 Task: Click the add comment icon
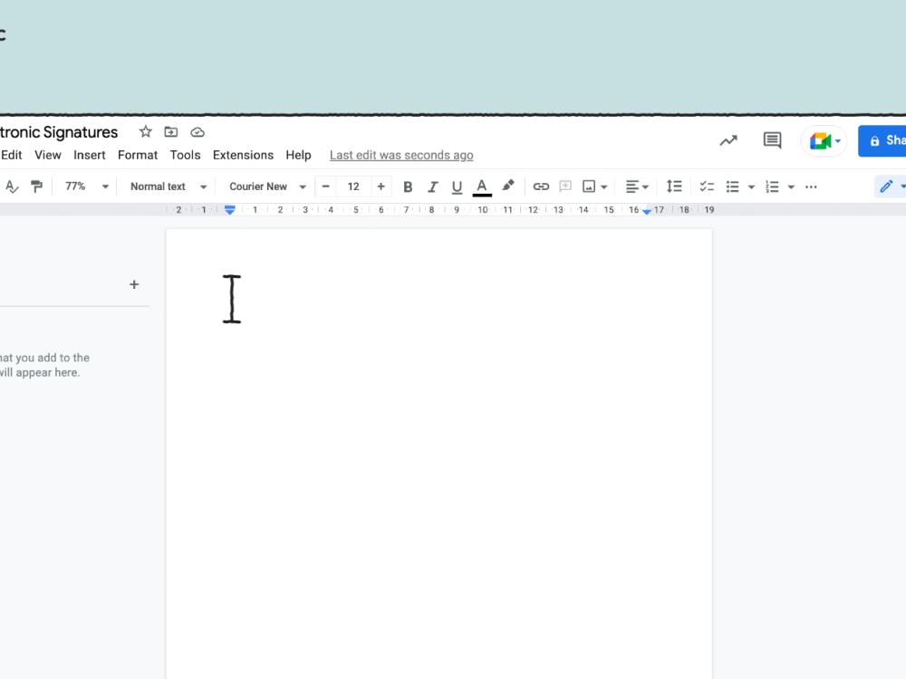pyautogui.click(x=565, y=186)
